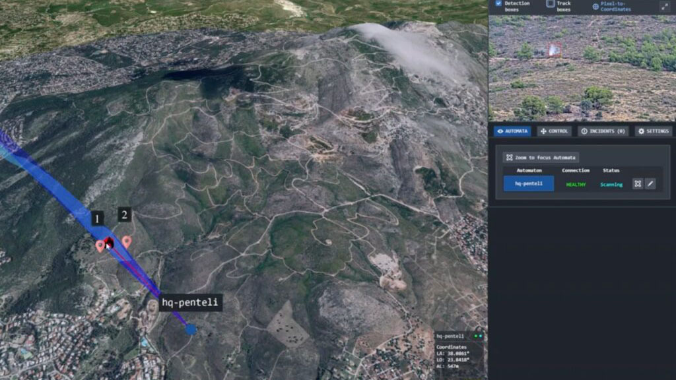Enable the Track boxes checkbox
The width and height of the screenshot is (676, 380).
click(x=550, y=3)
